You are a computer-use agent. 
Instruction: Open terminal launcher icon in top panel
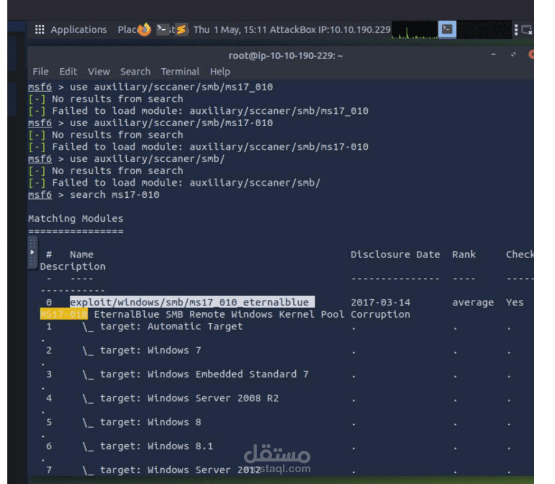[163, 30]
